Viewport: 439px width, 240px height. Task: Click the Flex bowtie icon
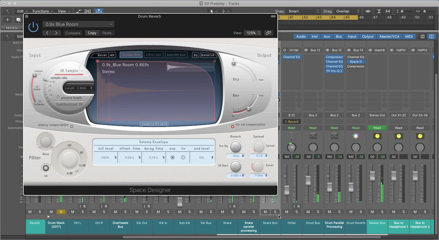87,11
